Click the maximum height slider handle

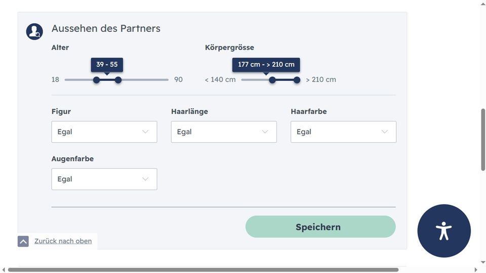(297, 80)
